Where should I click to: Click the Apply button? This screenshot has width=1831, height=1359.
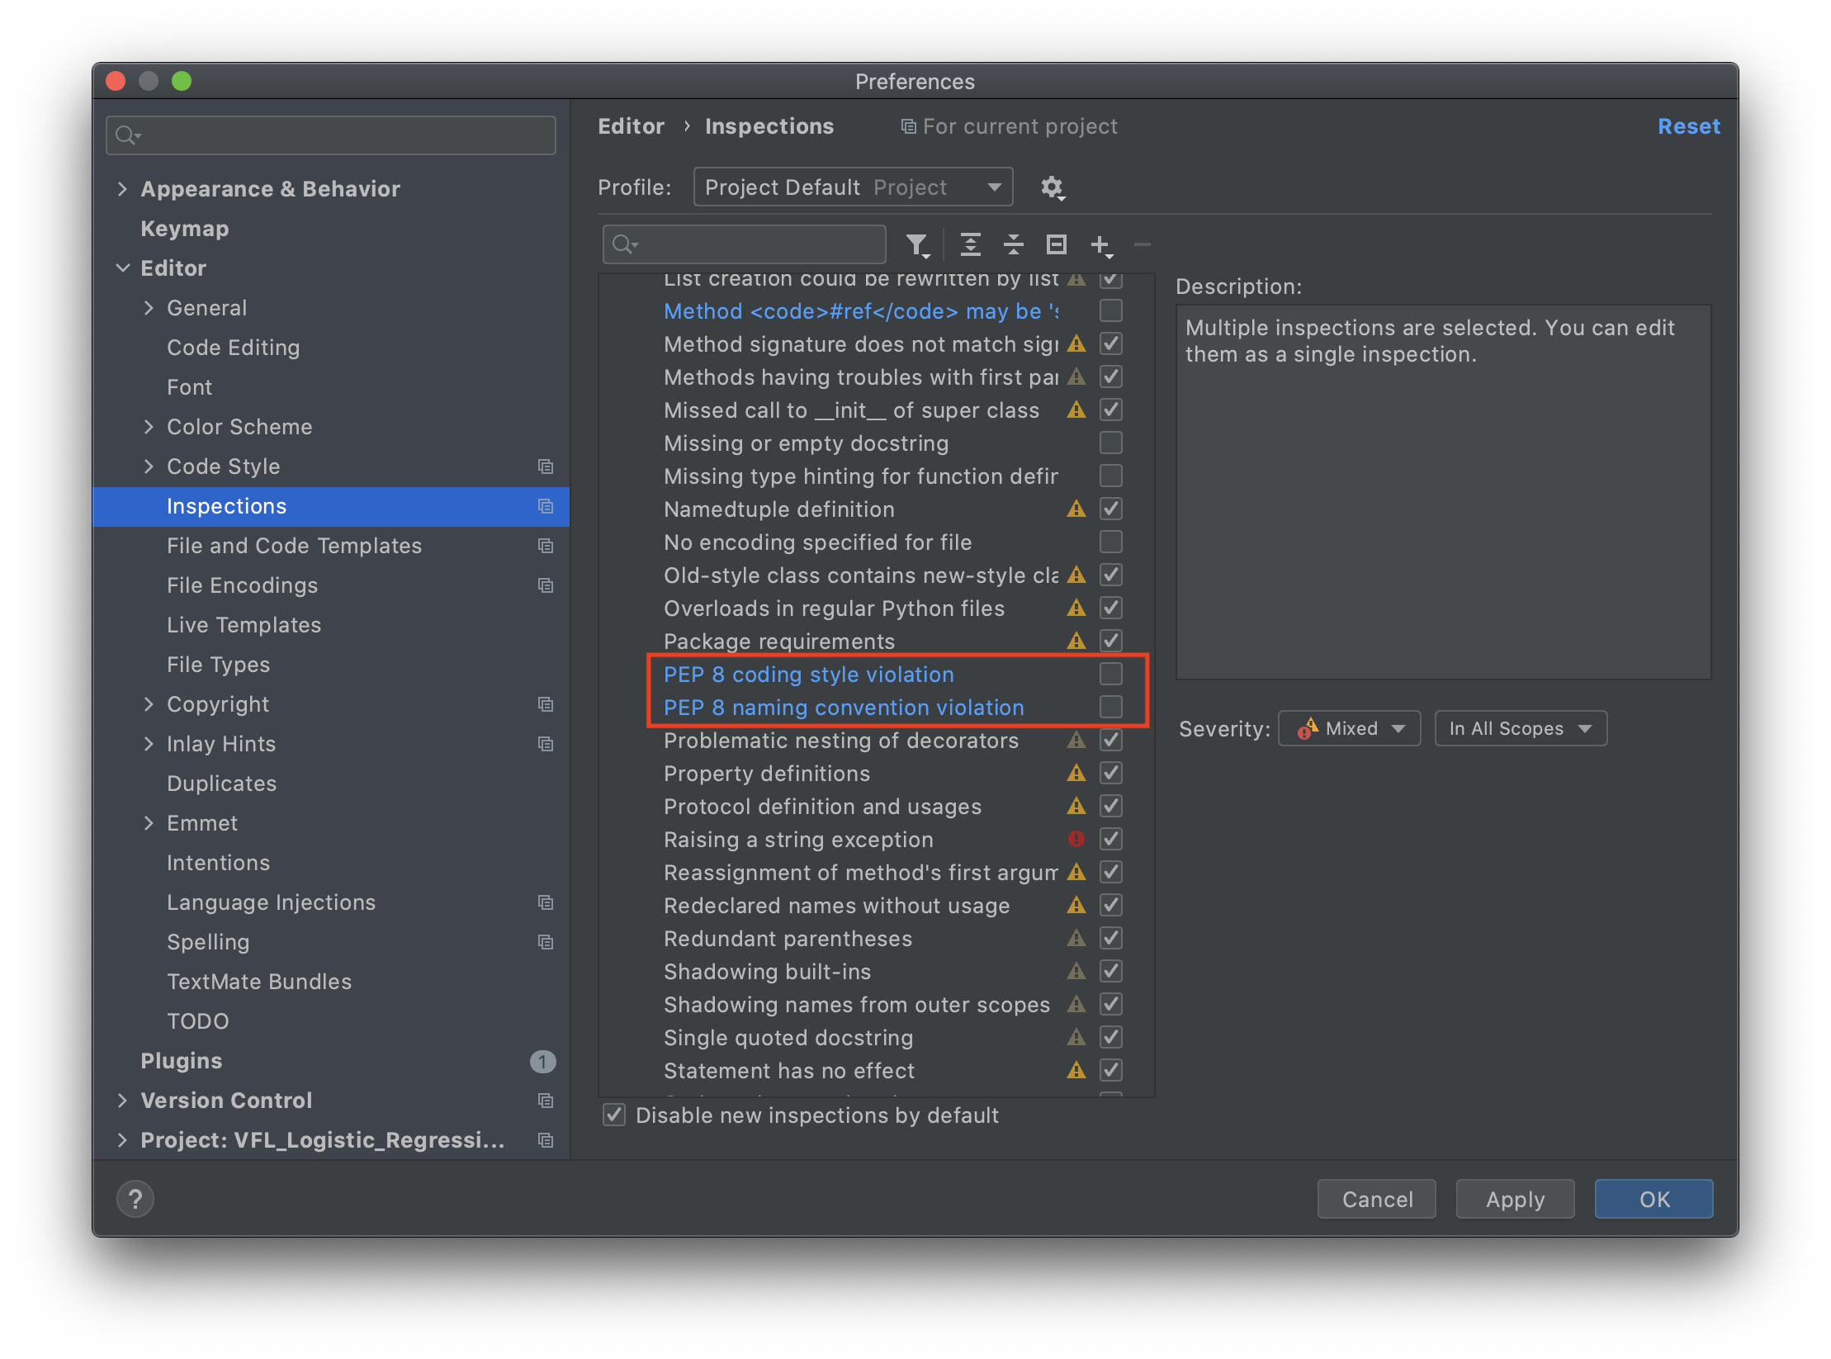pos(1515,1199)
